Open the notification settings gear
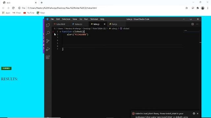The image size is (211, 118). click(194, 113)
